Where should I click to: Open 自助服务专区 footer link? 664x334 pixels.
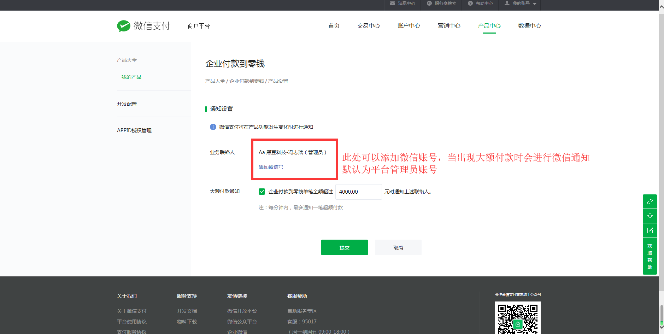click(x=302, y=311)
